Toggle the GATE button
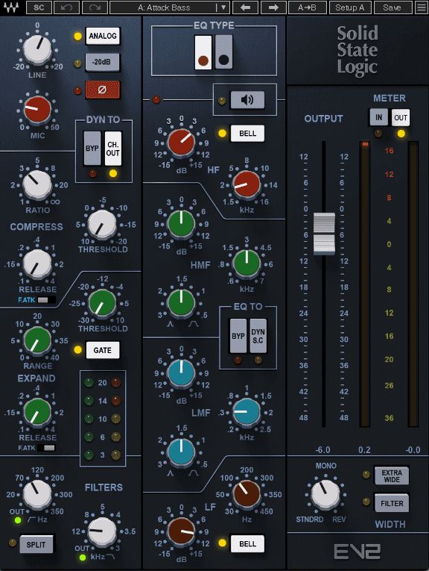This screenshot has width=429, height=571. [x=103, y=350]
